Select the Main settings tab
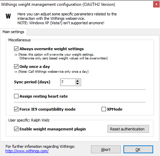 click(13, 32)
